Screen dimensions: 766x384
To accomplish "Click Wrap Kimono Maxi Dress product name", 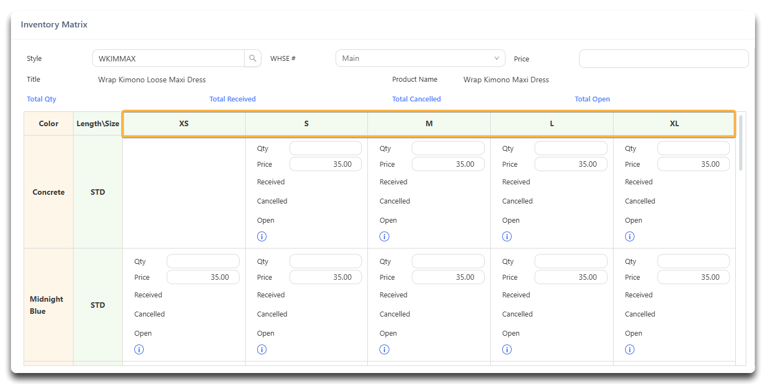I will click(x=506, y=80).
